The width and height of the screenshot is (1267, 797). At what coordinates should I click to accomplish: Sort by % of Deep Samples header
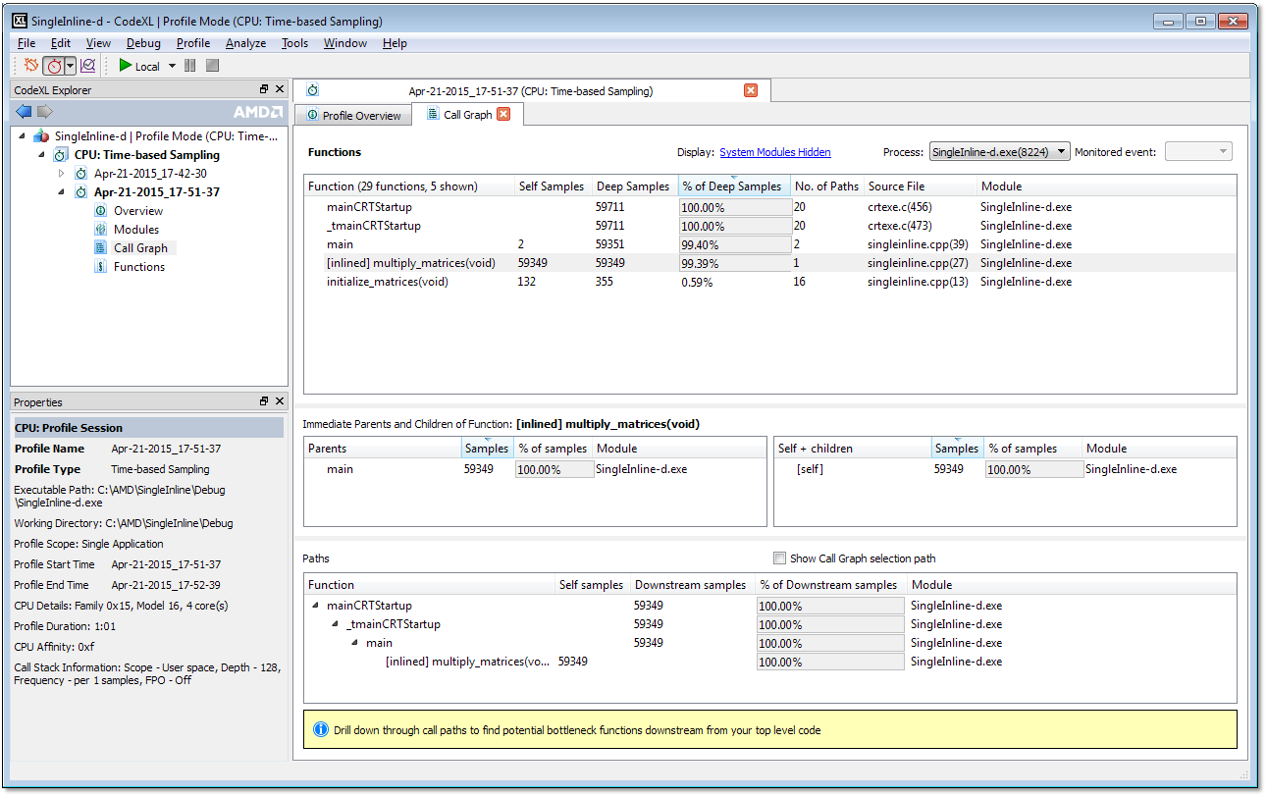[733, 186]
